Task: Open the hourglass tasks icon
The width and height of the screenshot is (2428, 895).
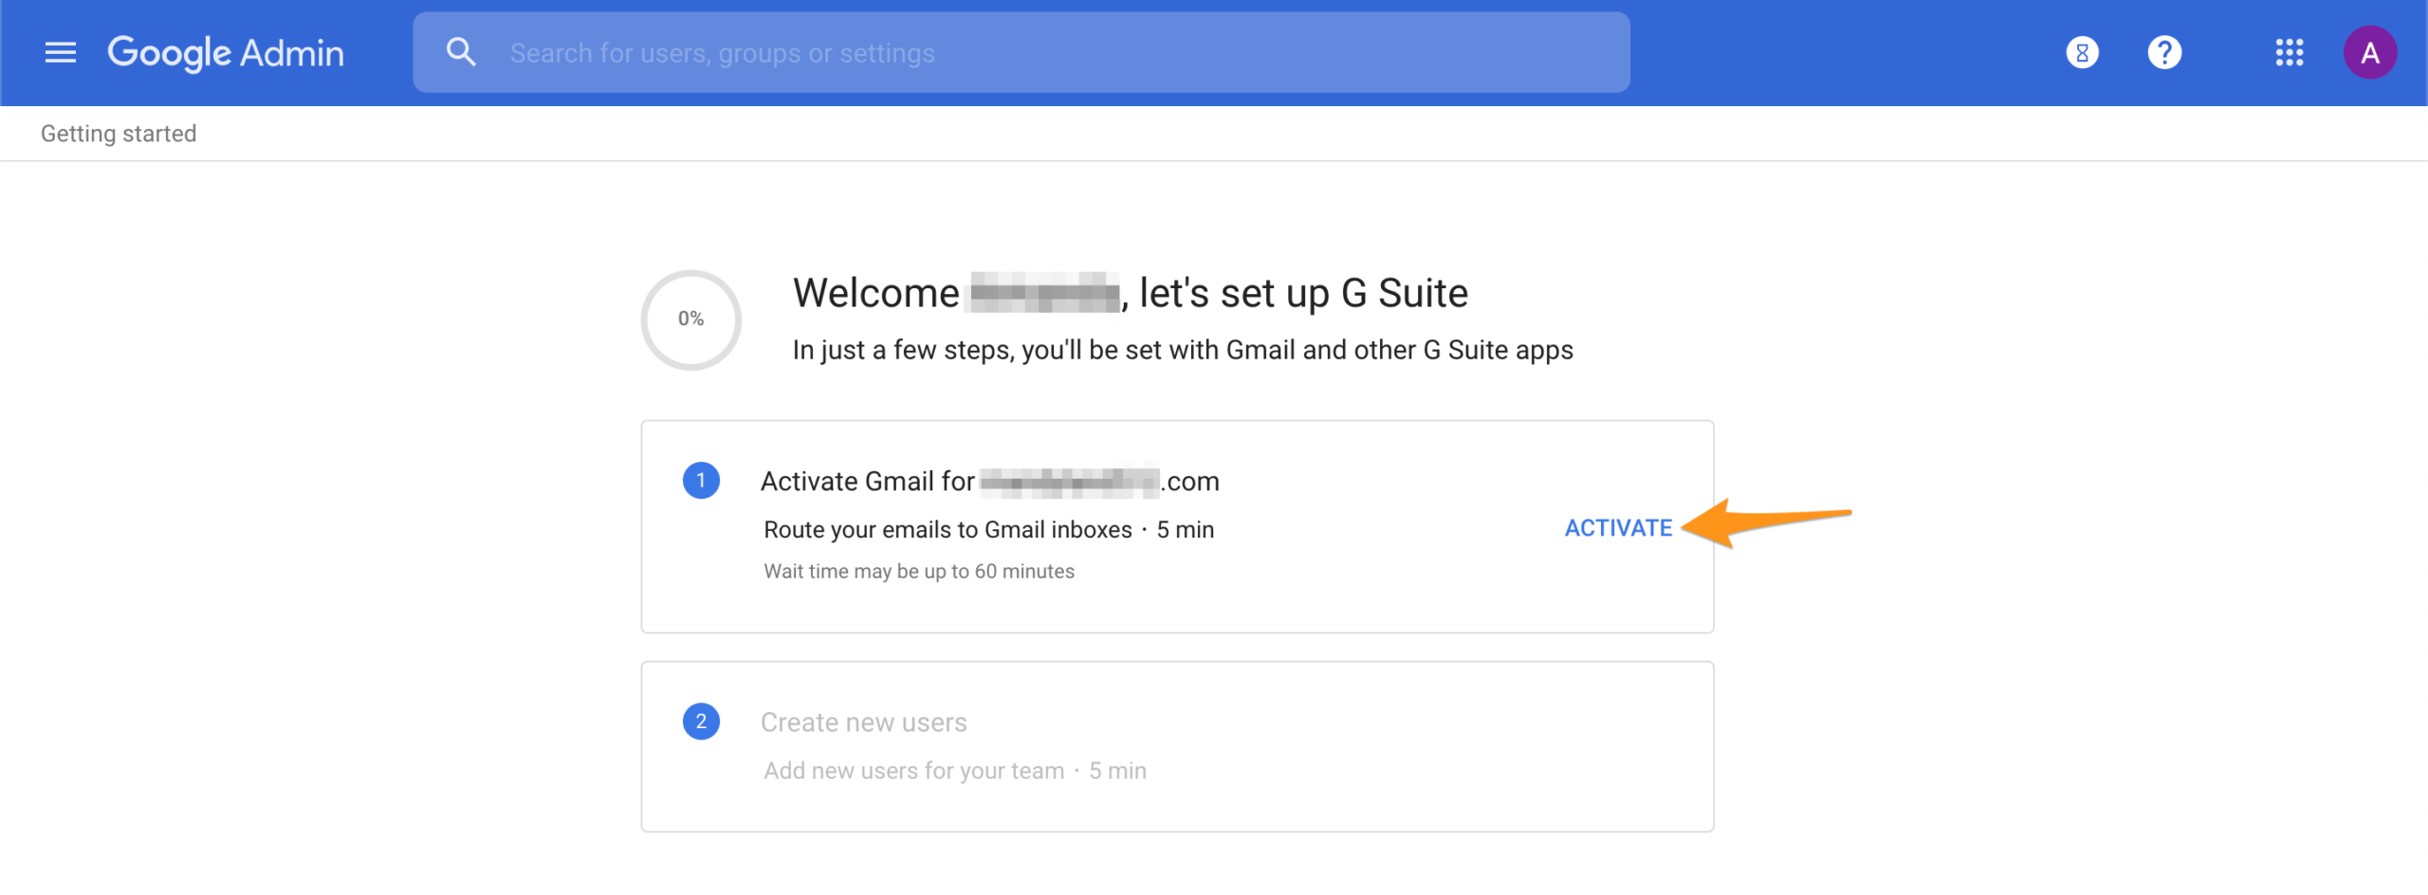Action: (x=2082, y=53)
